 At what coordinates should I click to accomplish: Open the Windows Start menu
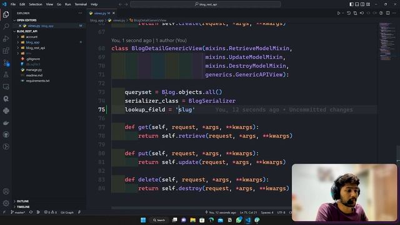tap(143, 220)
